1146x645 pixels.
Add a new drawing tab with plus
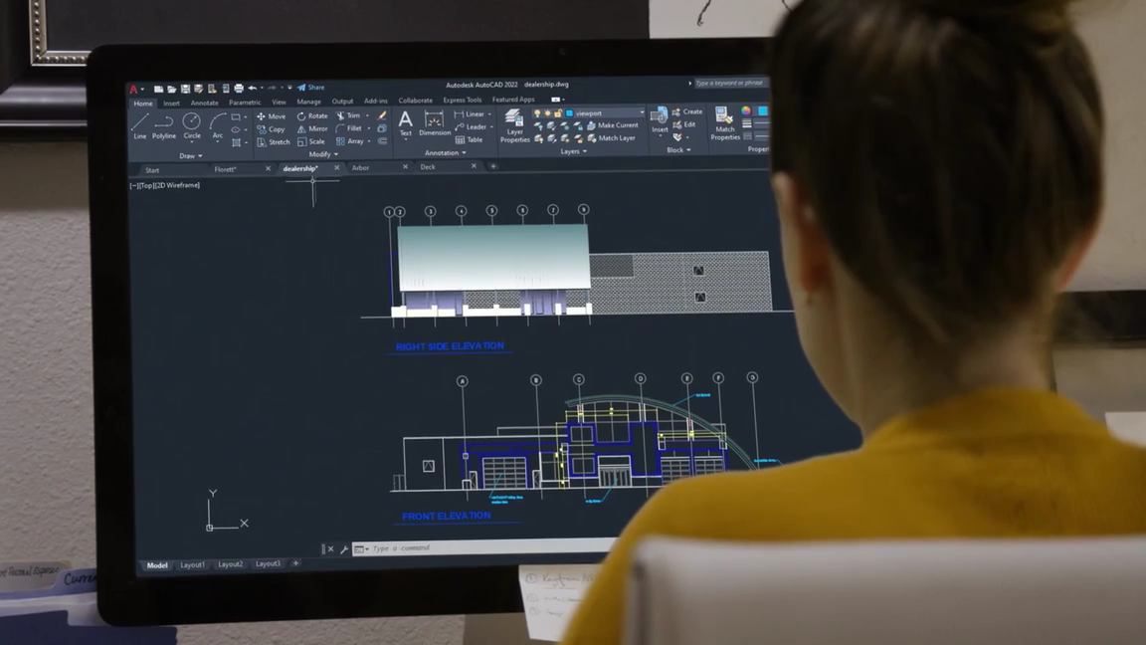click(x=493, y=166)
